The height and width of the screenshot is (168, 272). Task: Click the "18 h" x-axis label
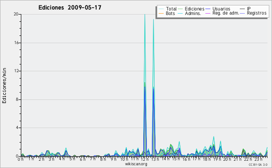[x=207, y=159]
